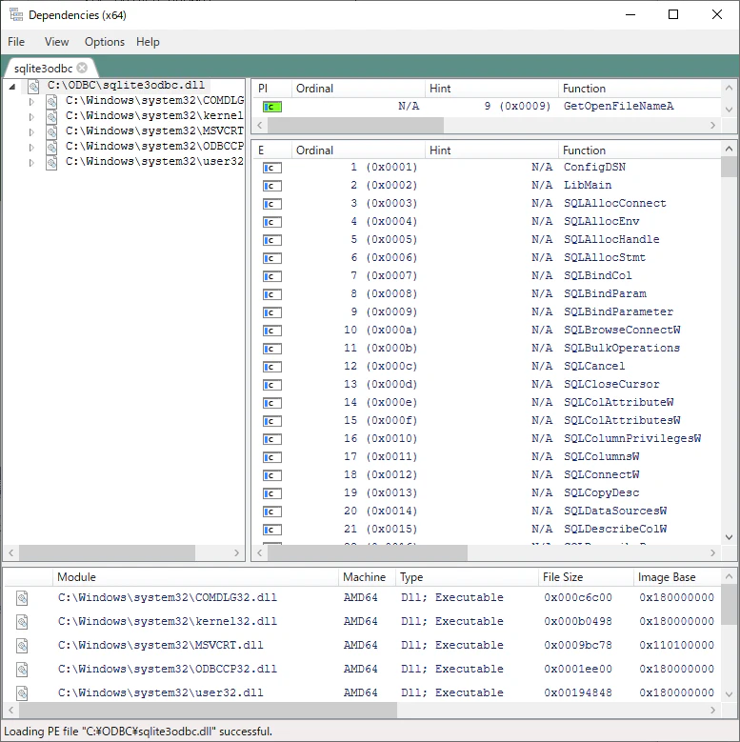Click the export icon for SQLCancel

(x=272, y=367)
